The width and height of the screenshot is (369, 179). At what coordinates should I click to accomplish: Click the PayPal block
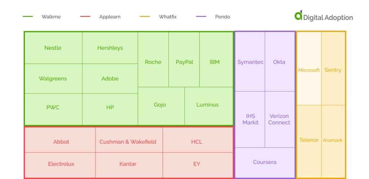(x=184, y=62)
